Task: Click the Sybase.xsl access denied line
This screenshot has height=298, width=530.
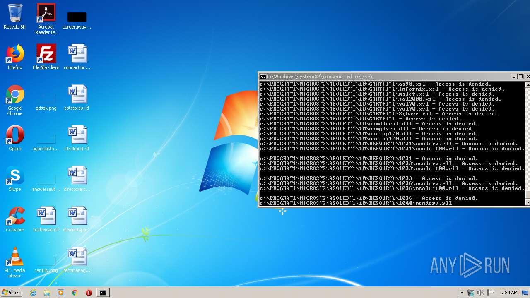Action: point(379,114)
